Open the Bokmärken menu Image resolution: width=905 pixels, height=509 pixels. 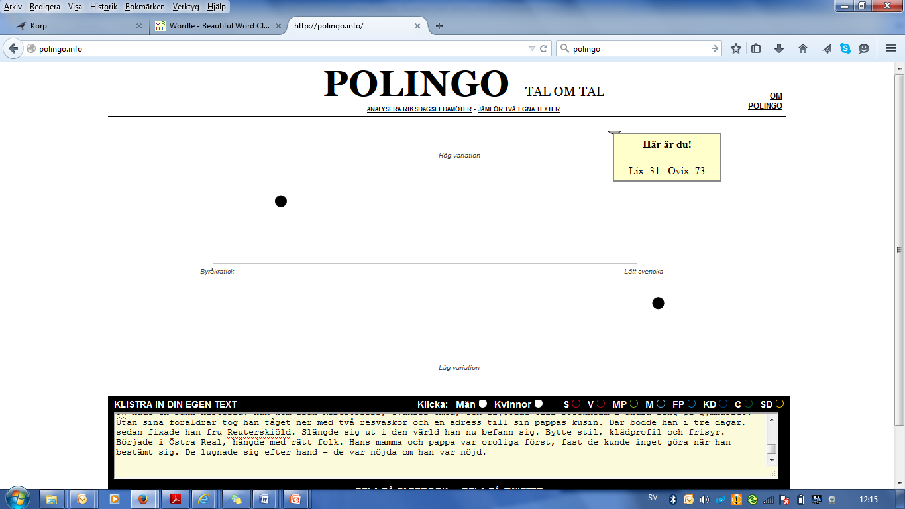[145, 7]
